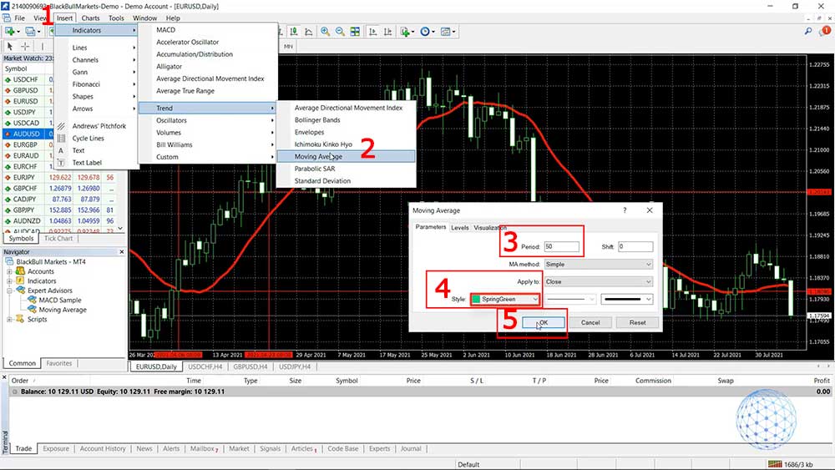The image size is (835, 470).
Task: Collapse the Expert Advisors tree node
Action: click(9, 291)
